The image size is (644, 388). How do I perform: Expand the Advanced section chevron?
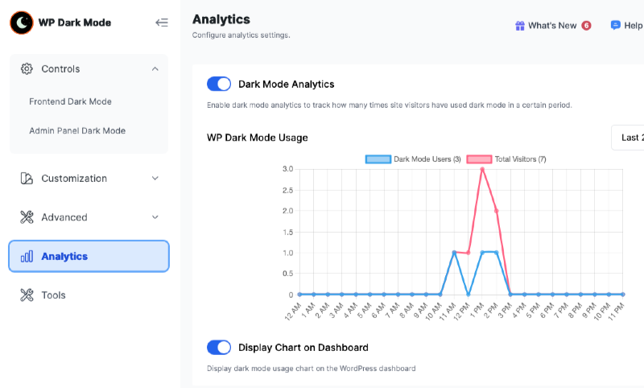[155, 217]
